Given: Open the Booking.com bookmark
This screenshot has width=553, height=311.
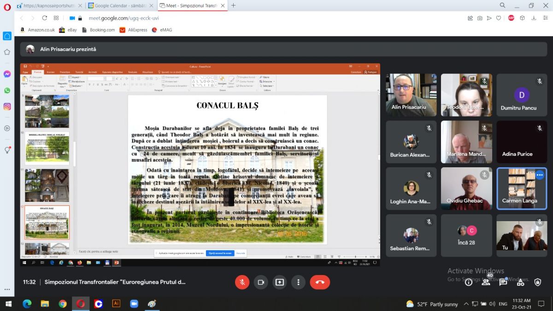Looking at the screenshot, I should click(x=98, y=30).
